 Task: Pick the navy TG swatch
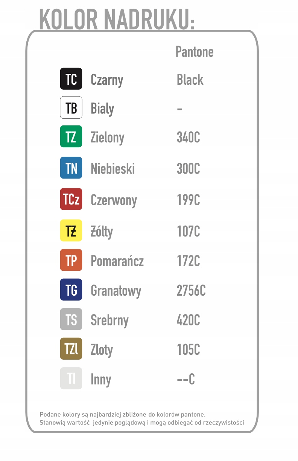tap(71, 290)
